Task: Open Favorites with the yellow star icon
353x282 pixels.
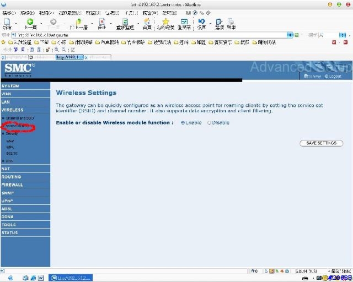Action: [x=165, y=21]
